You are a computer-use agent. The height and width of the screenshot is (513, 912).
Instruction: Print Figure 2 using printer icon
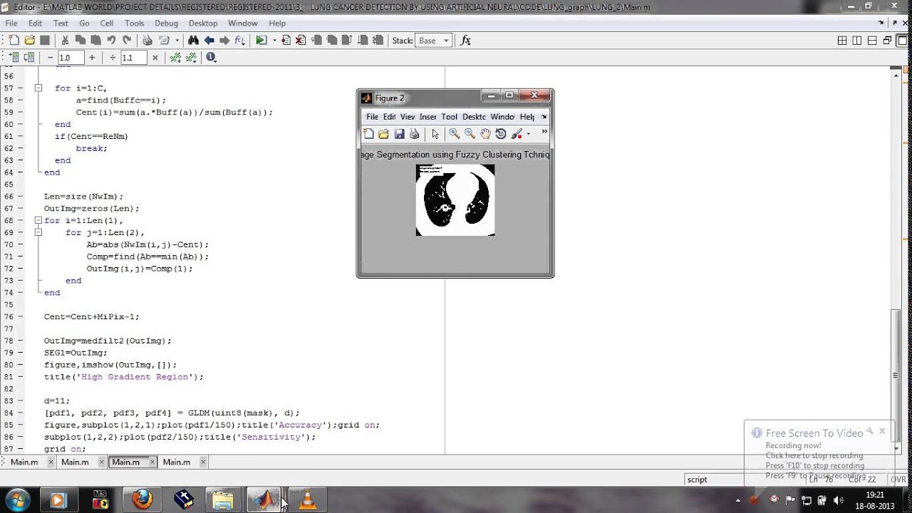[x=414, y=134]
